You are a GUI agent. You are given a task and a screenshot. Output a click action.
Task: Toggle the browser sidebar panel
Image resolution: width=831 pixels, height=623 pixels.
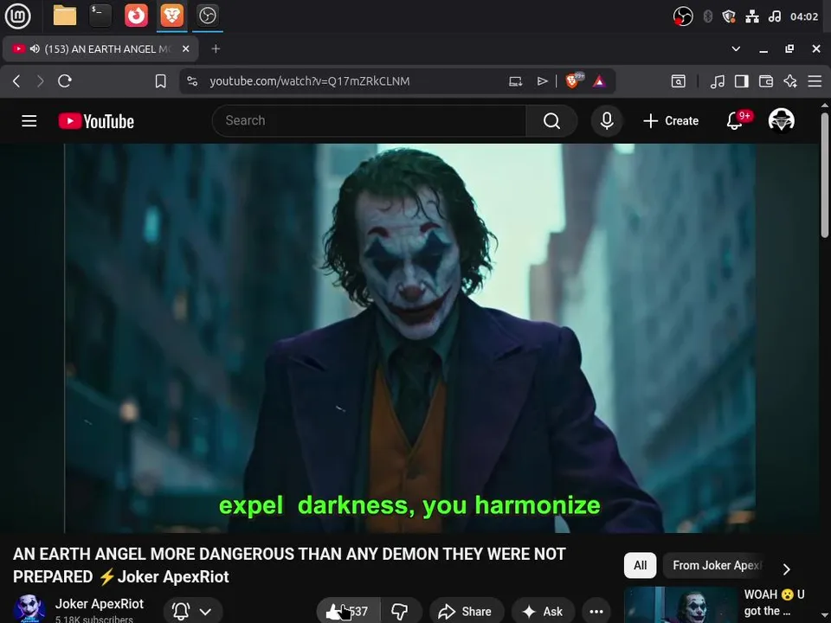(x=742, y=81)
